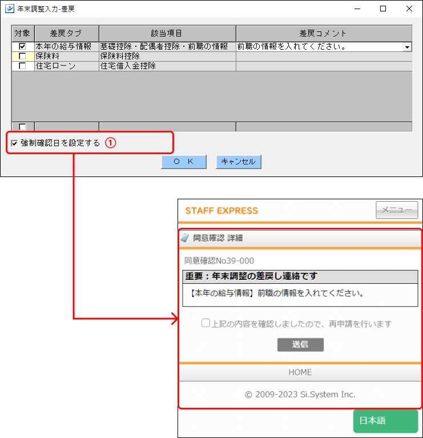The image size is (423, 438).
Task: Click the 差戻コメント cell in the 保険料 row
Action: pos(324,56)
